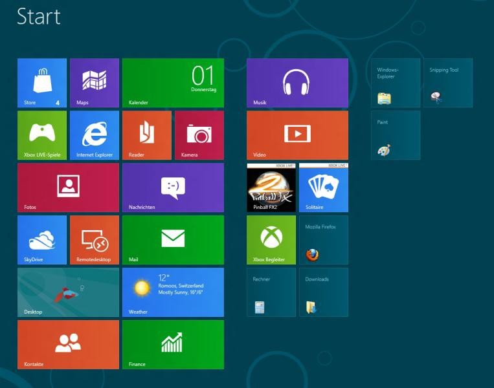Viewport: 494px width, 388px height.
Task: Open the Kontakte people tile
Action: (x=69, y=345)
